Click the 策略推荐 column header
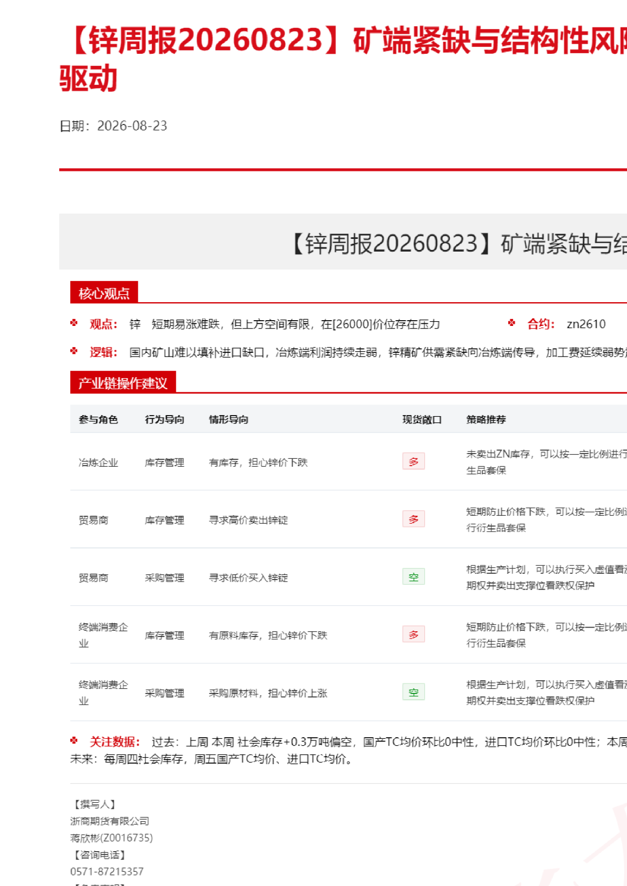Screen dimensions: 627x886 [x=486, y=420]
